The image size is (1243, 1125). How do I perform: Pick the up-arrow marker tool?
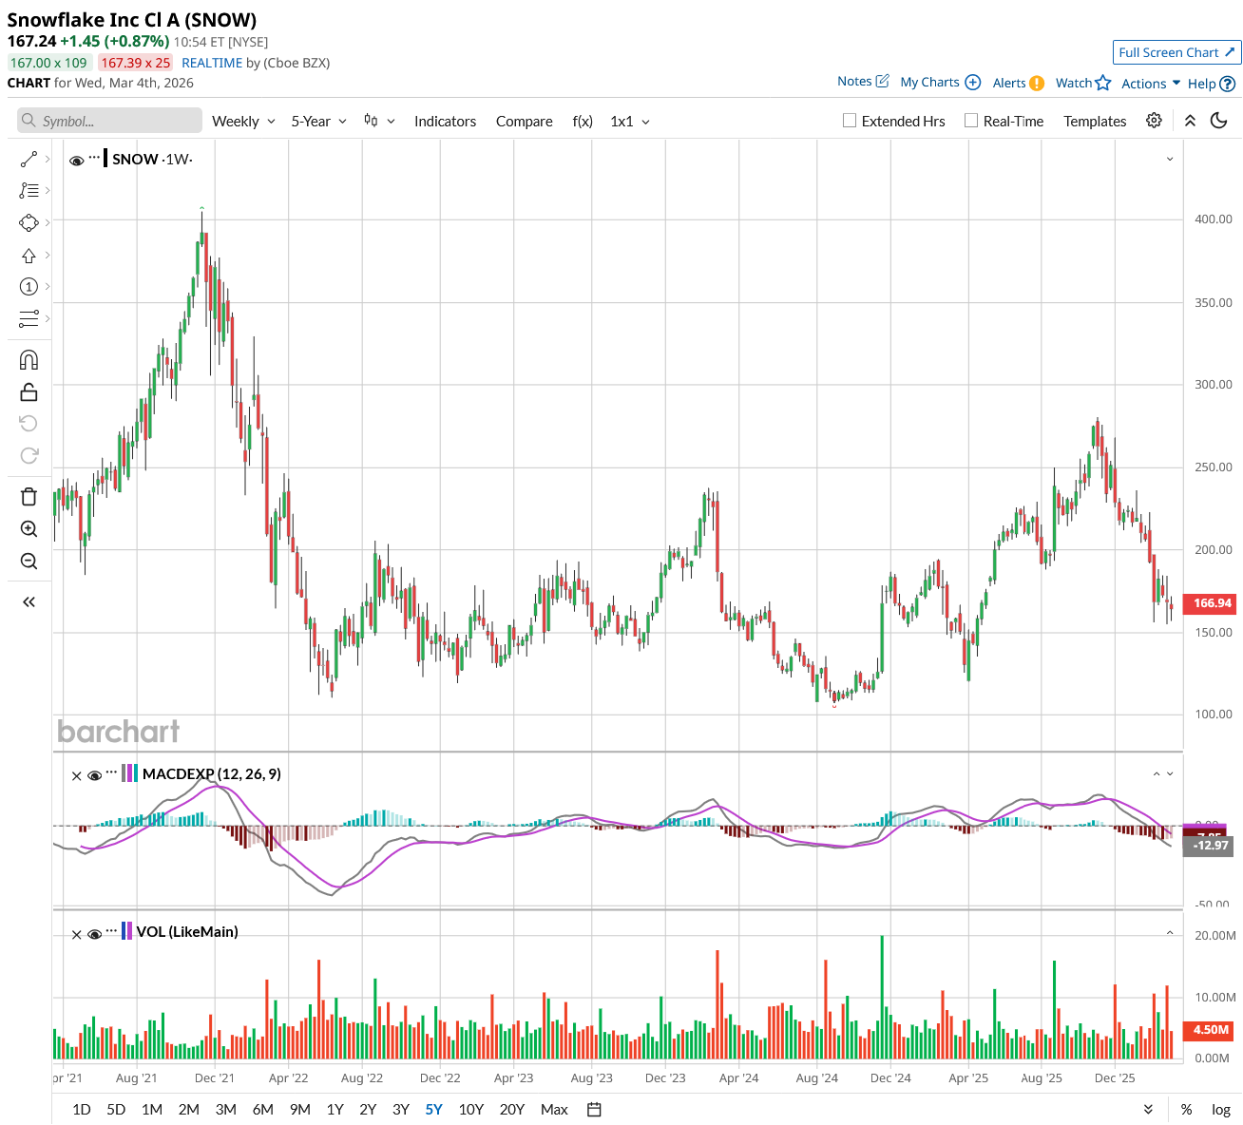pyautogui.click(x=29, y=256)
